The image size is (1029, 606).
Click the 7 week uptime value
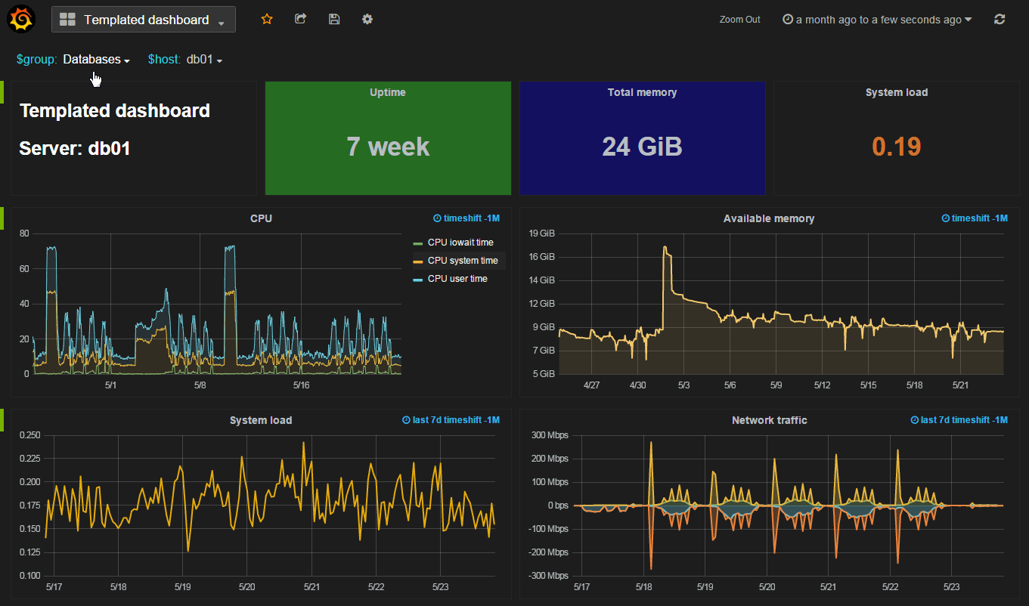(388, 146)
